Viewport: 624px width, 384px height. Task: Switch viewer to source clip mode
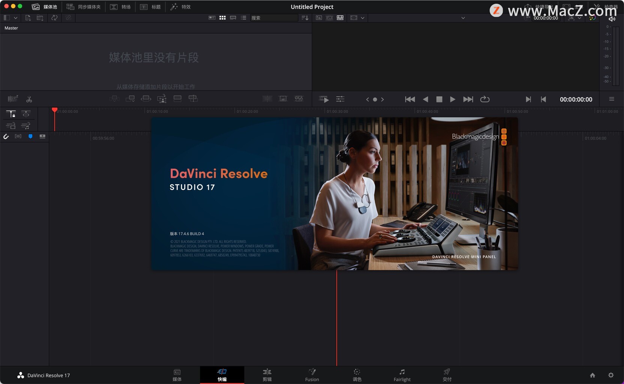click(319, 18)
